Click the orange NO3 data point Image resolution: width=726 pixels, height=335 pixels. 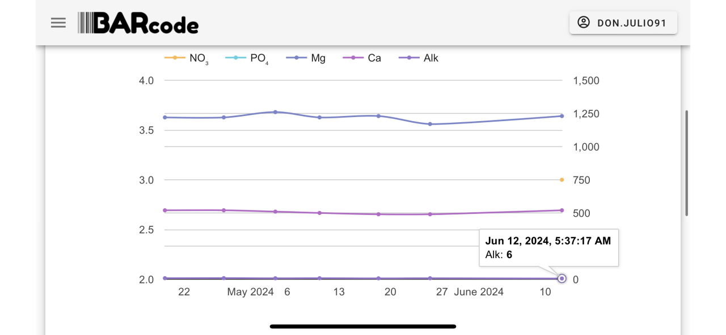(562, 180)
